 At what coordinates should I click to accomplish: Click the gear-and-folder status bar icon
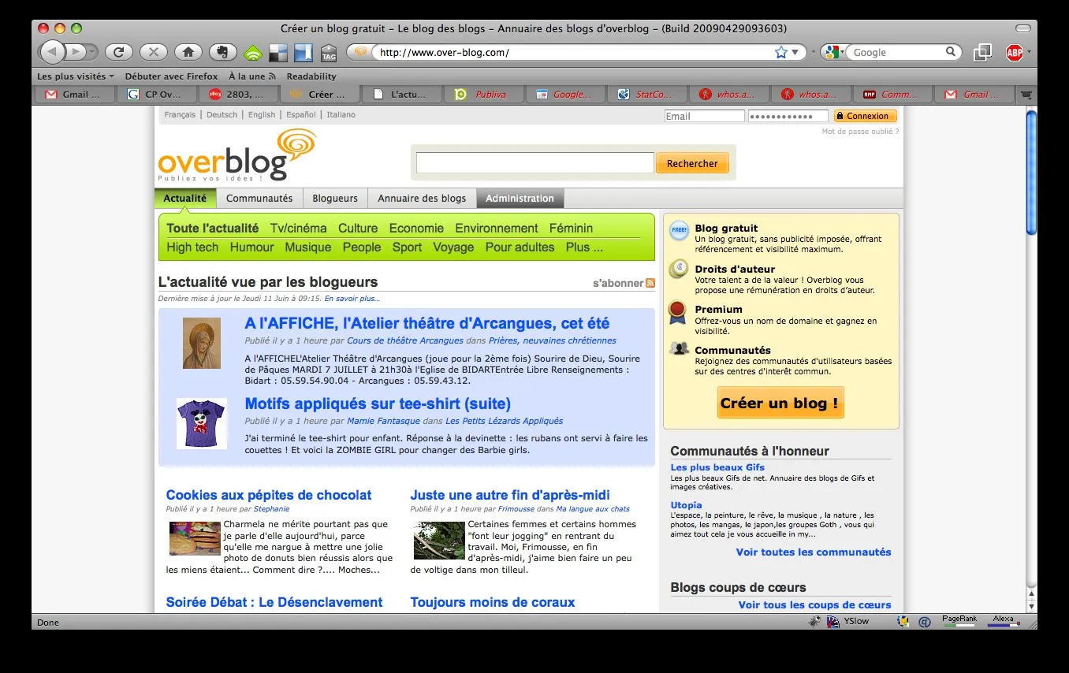coord(903,622)
